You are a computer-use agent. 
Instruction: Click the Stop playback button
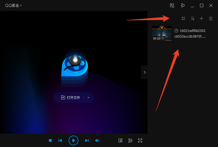tap(50, 140)
